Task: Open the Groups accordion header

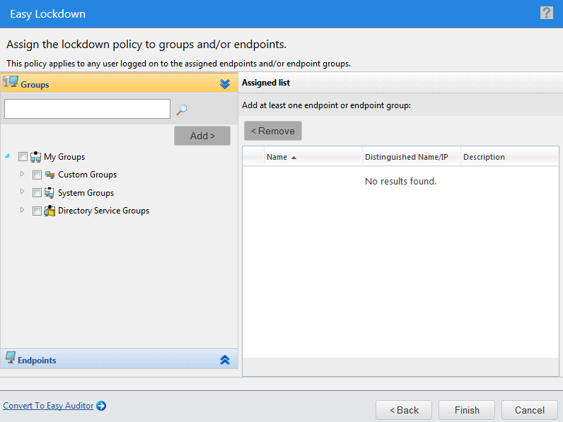Action: (120, 83)
